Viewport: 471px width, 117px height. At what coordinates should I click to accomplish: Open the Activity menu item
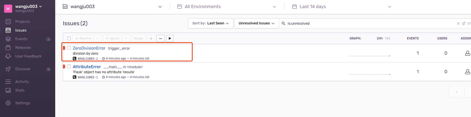point(22,82)
